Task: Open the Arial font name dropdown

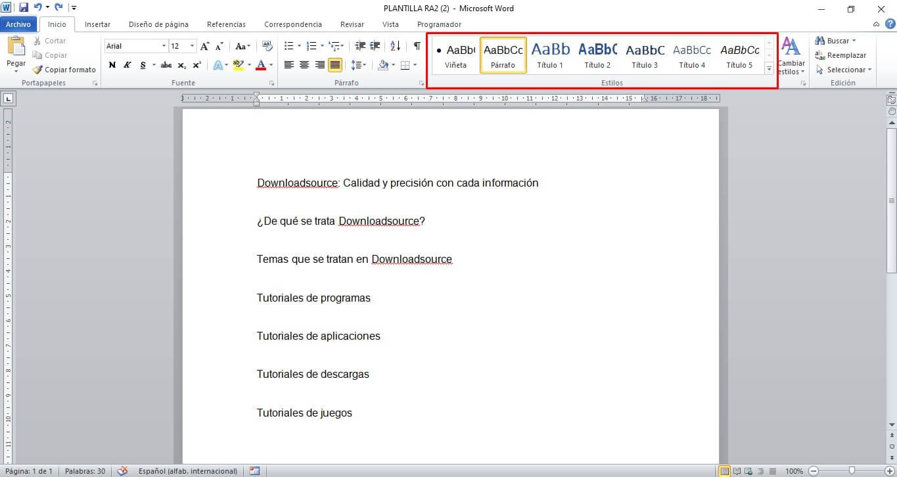Action: coord(164,46)
